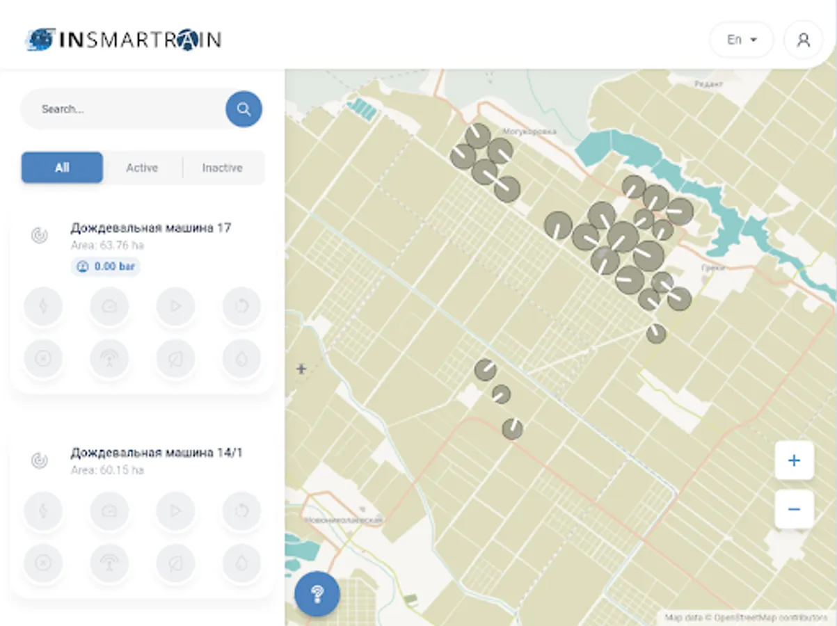Click the Редант map label

pyautogui.click(x=708, y=83)
